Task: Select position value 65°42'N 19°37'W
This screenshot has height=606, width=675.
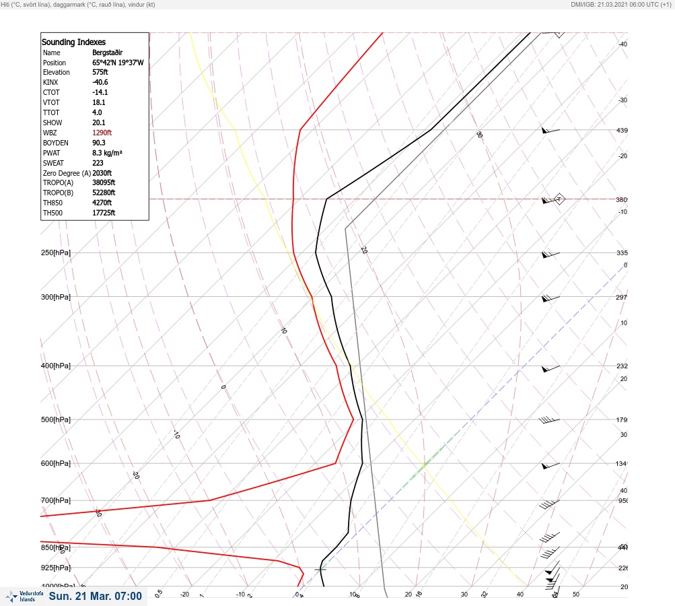Action: click(x=118, y=63)
